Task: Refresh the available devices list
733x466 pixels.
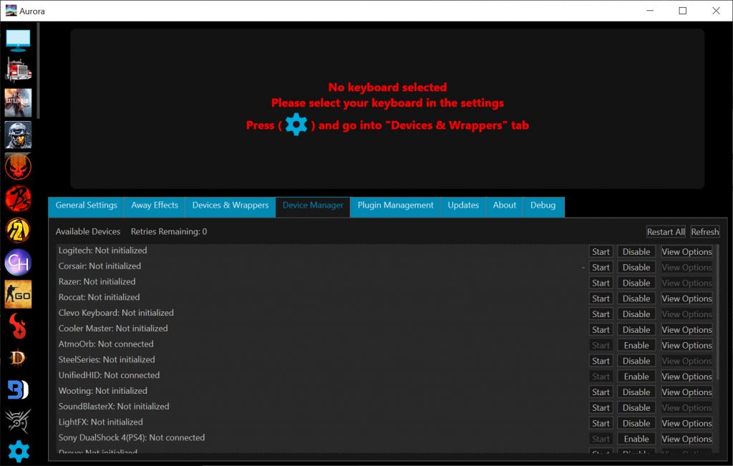Action: (x=705, y=232)
